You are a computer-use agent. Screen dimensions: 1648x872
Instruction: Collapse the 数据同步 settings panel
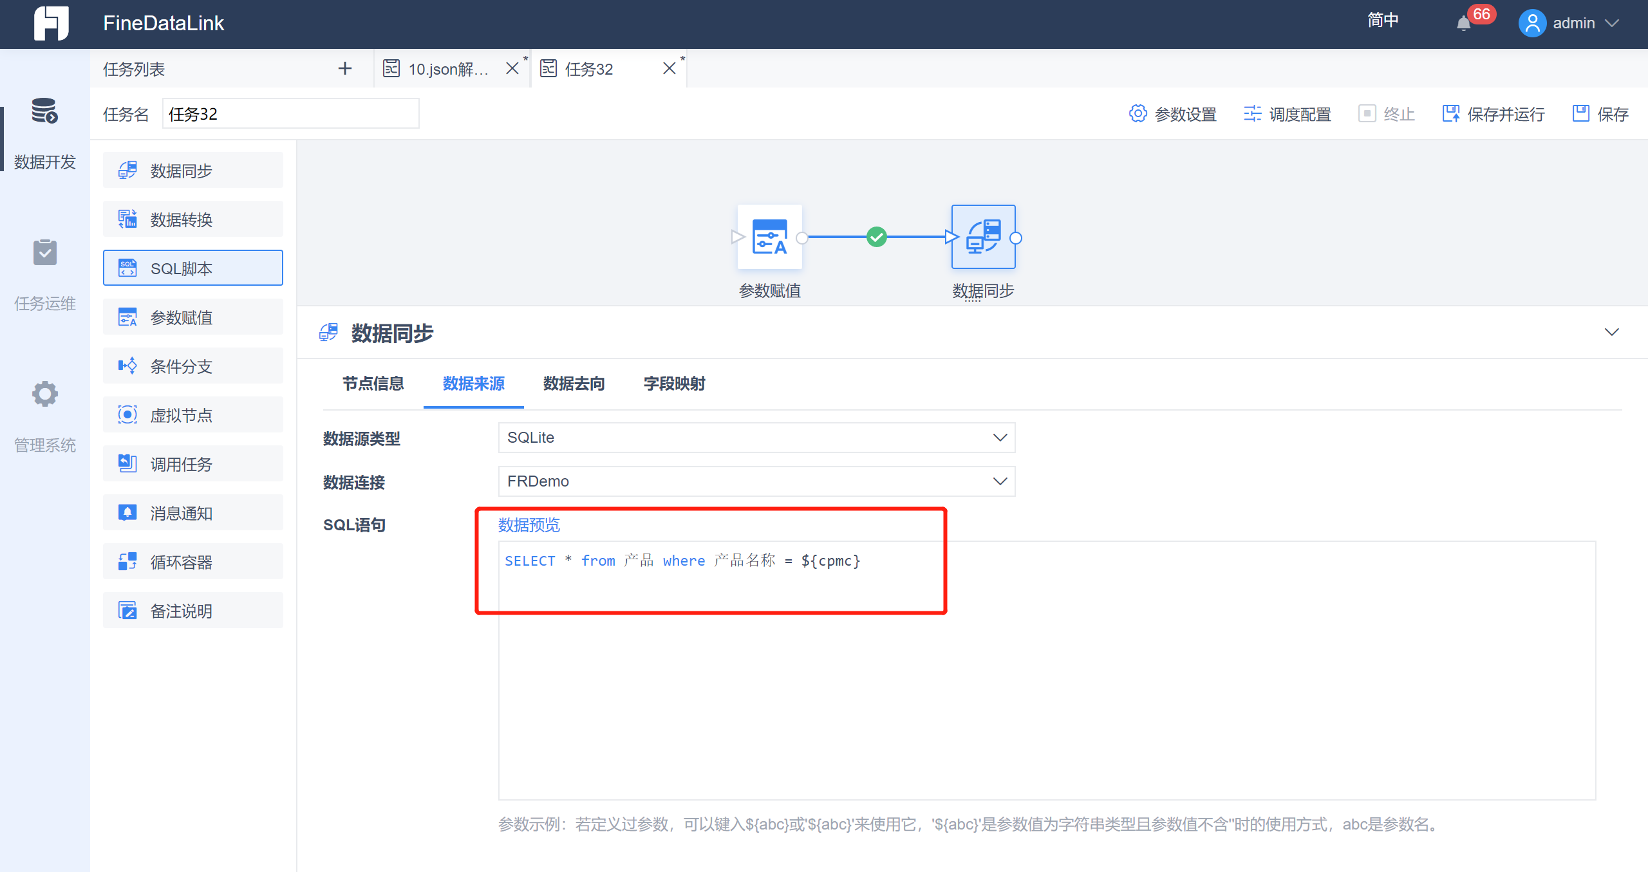[x=1611, y=332]
